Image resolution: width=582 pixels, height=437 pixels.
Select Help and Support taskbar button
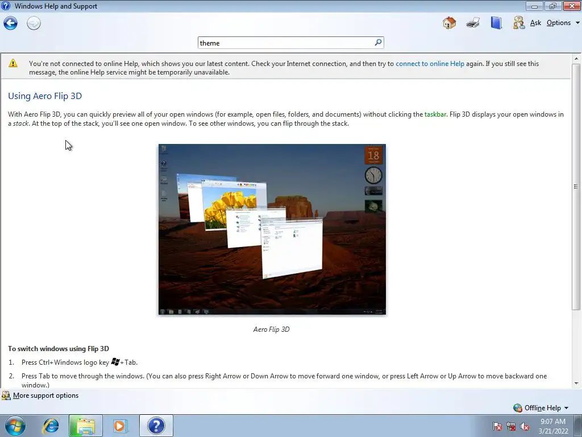point(156,426)
